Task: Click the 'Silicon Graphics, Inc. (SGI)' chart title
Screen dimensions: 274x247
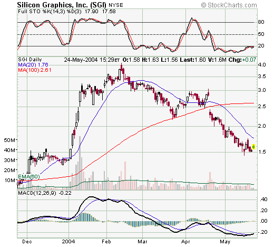Action: point(62,5)
